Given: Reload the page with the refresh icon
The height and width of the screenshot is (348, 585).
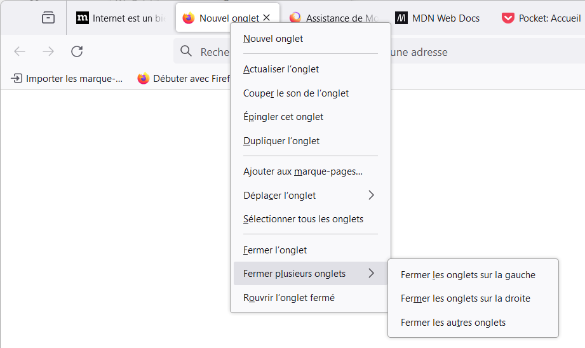Looking at the screenshot, I should coord(77,51).
